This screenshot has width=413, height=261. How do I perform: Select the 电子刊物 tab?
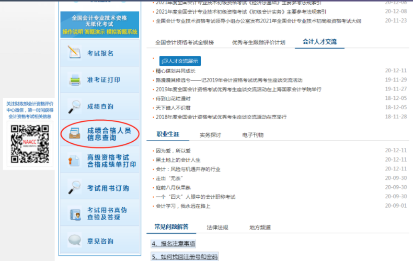tap(253, 135)
